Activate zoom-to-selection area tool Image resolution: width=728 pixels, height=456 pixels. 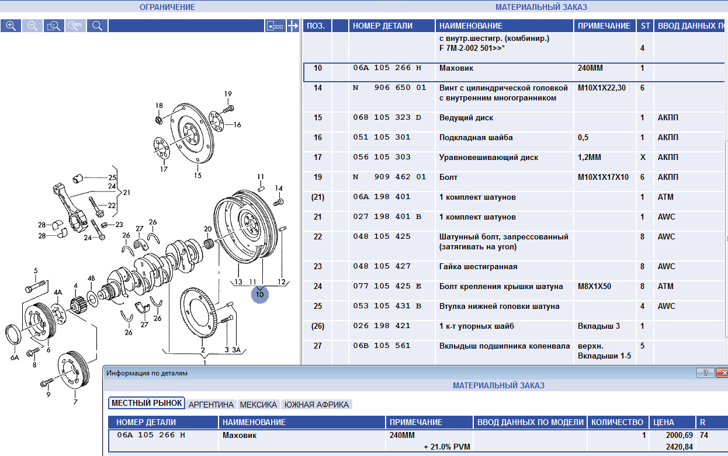click(54, 26)
